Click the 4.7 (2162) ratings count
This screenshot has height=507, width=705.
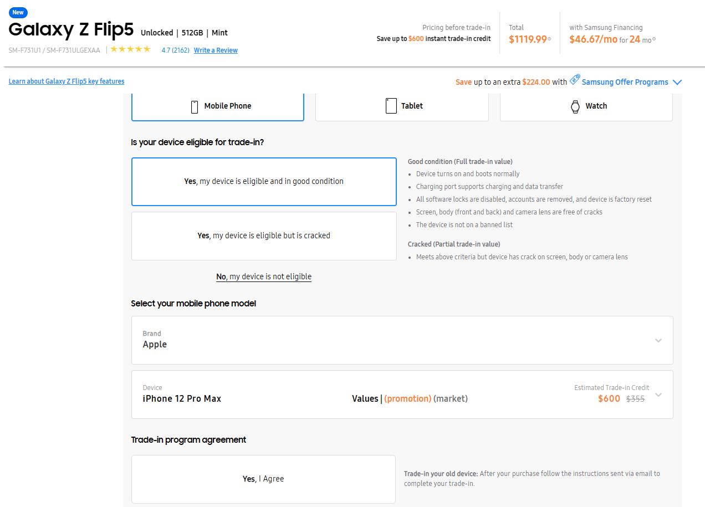175,50
